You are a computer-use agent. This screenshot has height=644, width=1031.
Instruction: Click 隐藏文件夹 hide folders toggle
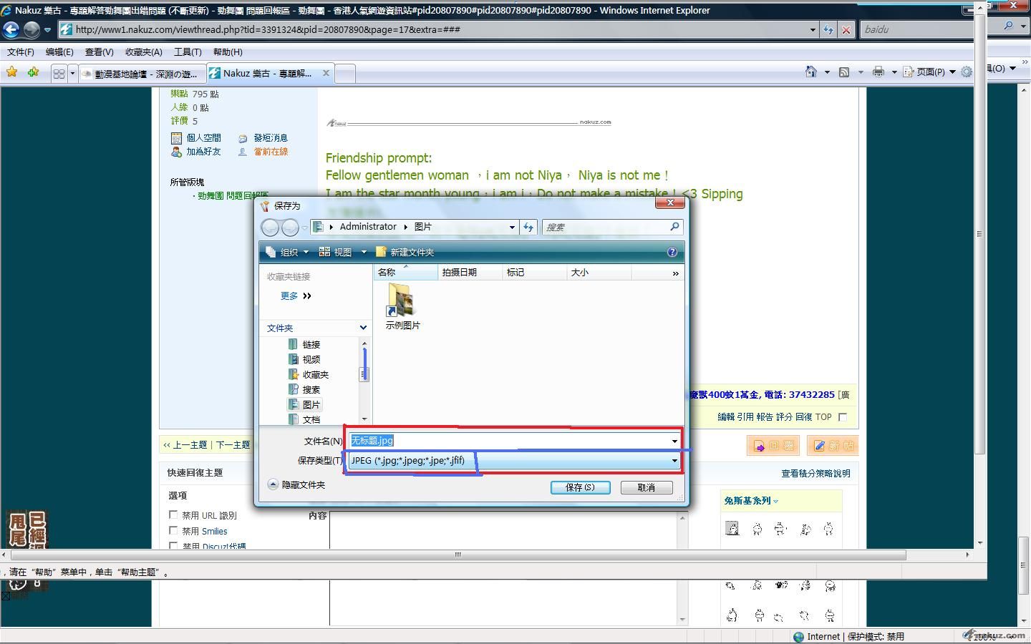tap(296, 484)
